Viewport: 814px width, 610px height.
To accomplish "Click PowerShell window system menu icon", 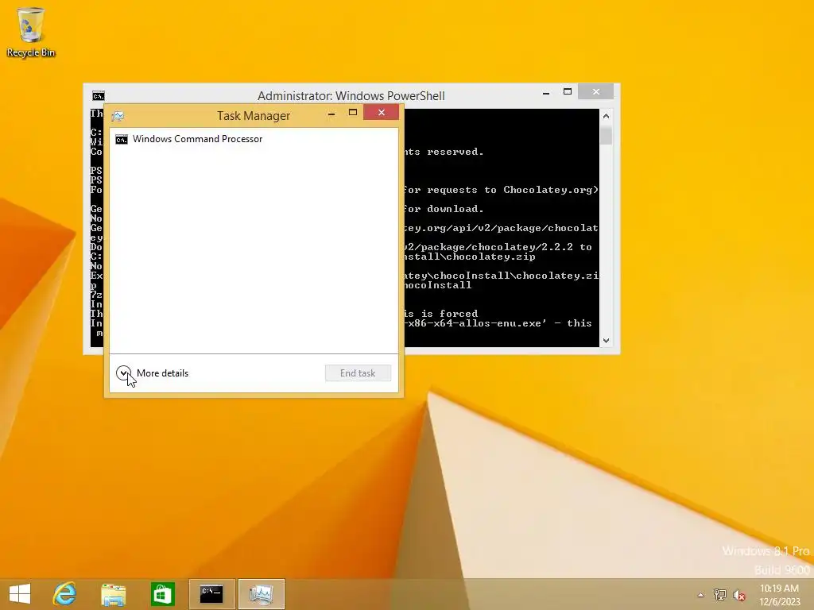I will coord(98,96).
